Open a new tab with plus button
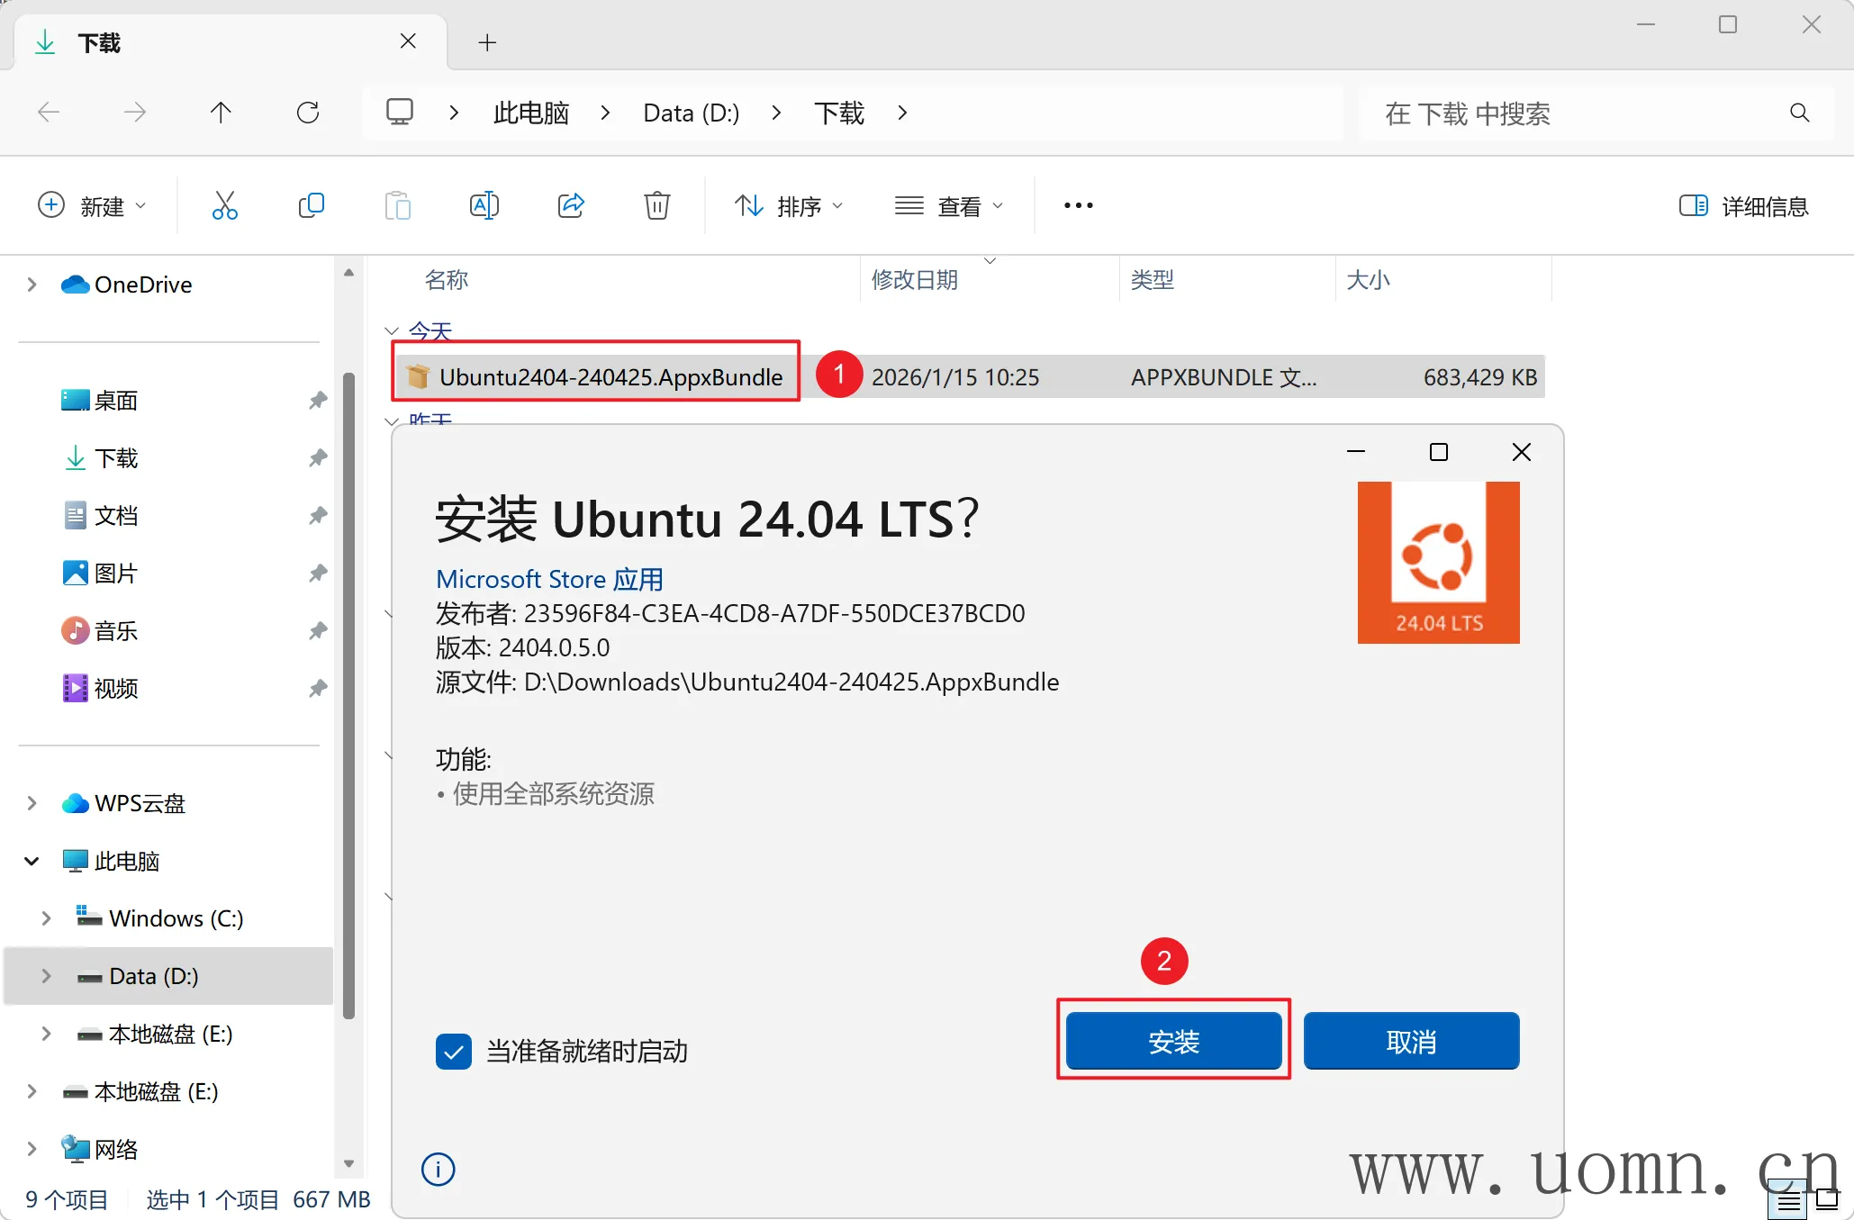The image size is (1854, 1220). [487, 42]
